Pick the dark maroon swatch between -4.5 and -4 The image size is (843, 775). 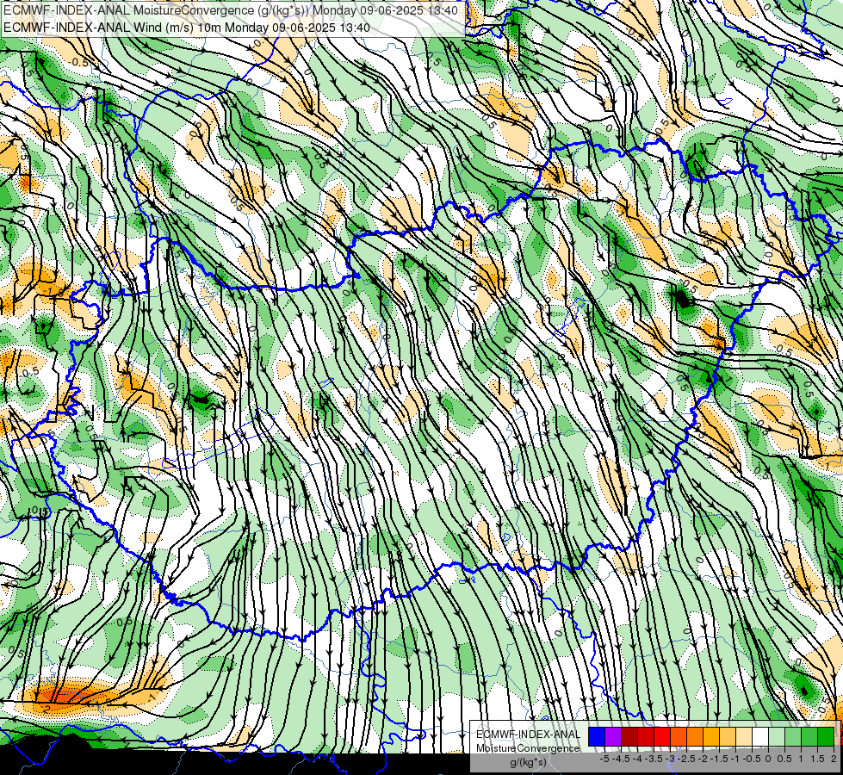click(629, 737)
